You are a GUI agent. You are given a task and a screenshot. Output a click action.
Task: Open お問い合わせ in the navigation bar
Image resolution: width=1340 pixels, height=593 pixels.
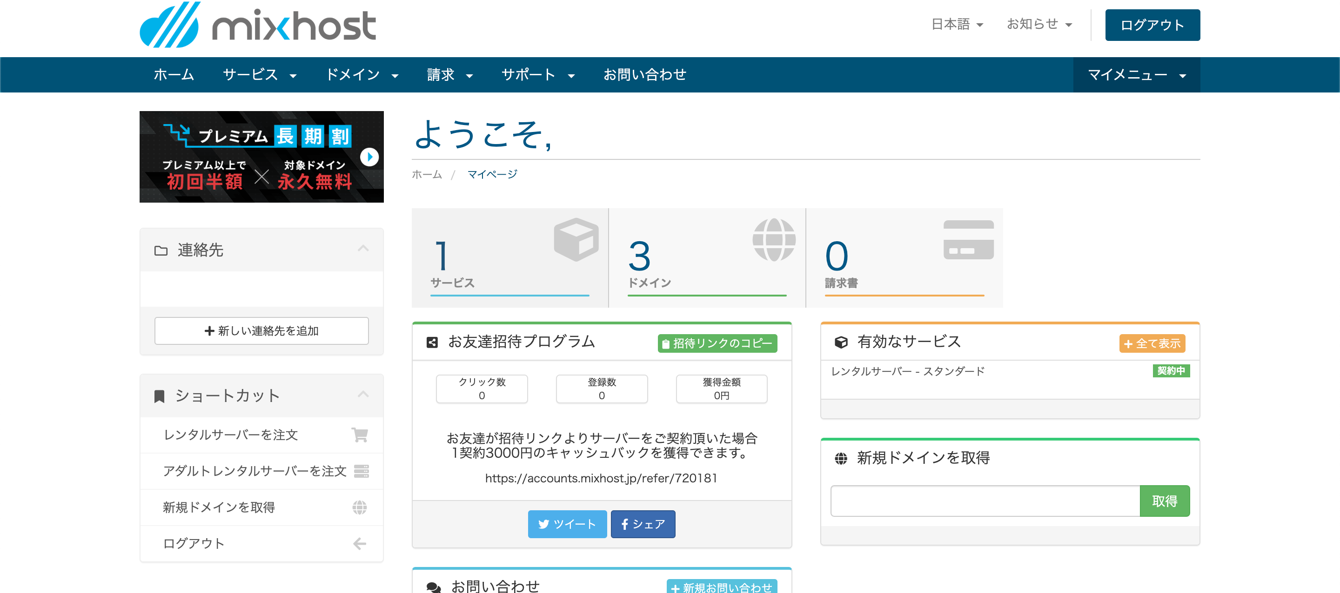coord(644,75)
